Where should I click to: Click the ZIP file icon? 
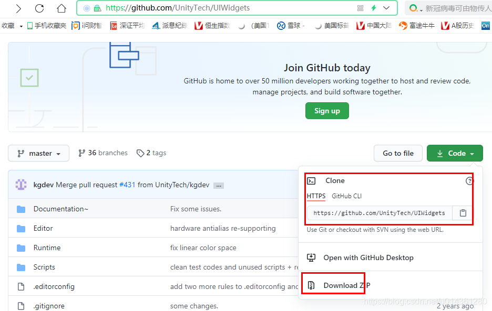(311, 285)
